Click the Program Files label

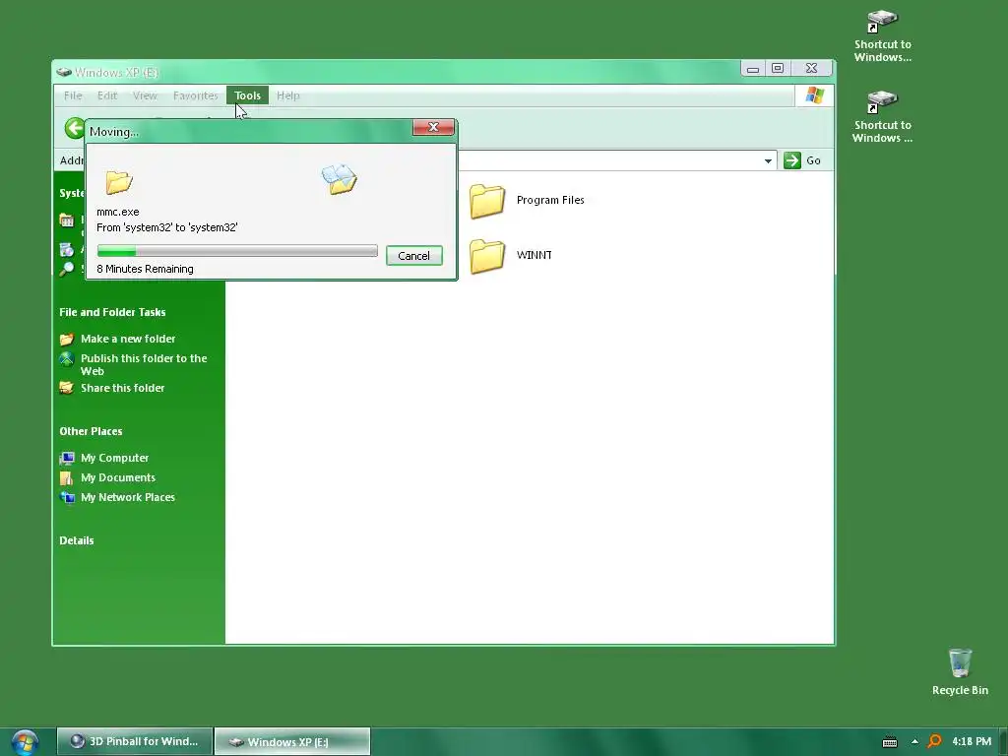[x=550, y=200]
